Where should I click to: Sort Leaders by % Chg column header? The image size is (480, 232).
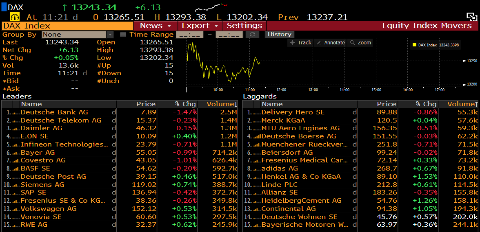177,104
